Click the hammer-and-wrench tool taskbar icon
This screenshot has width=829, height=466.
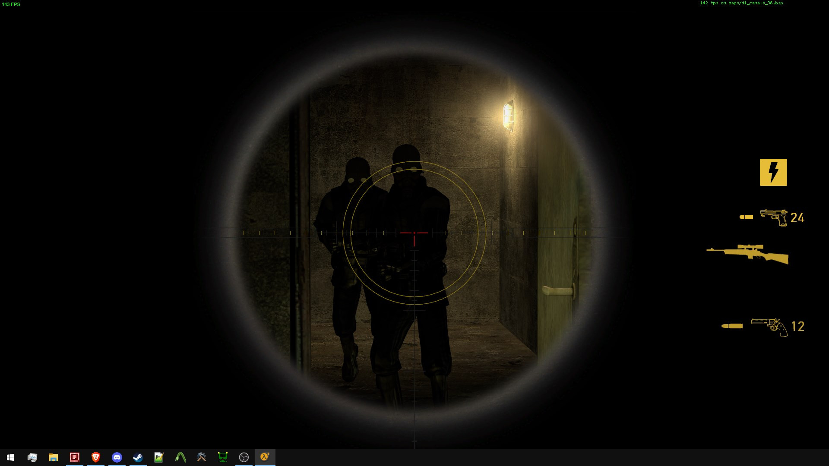(201, 457)
